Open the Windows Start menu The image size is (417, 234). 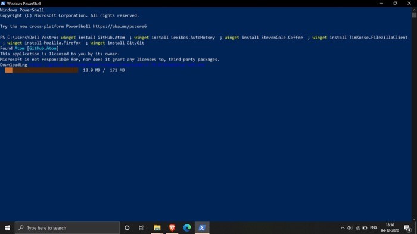(7, 228)
